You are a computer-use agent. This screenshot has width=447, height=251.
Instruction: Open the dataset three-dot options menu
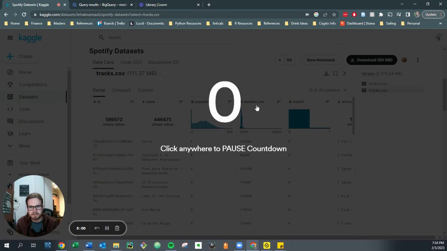coord(418,60)
